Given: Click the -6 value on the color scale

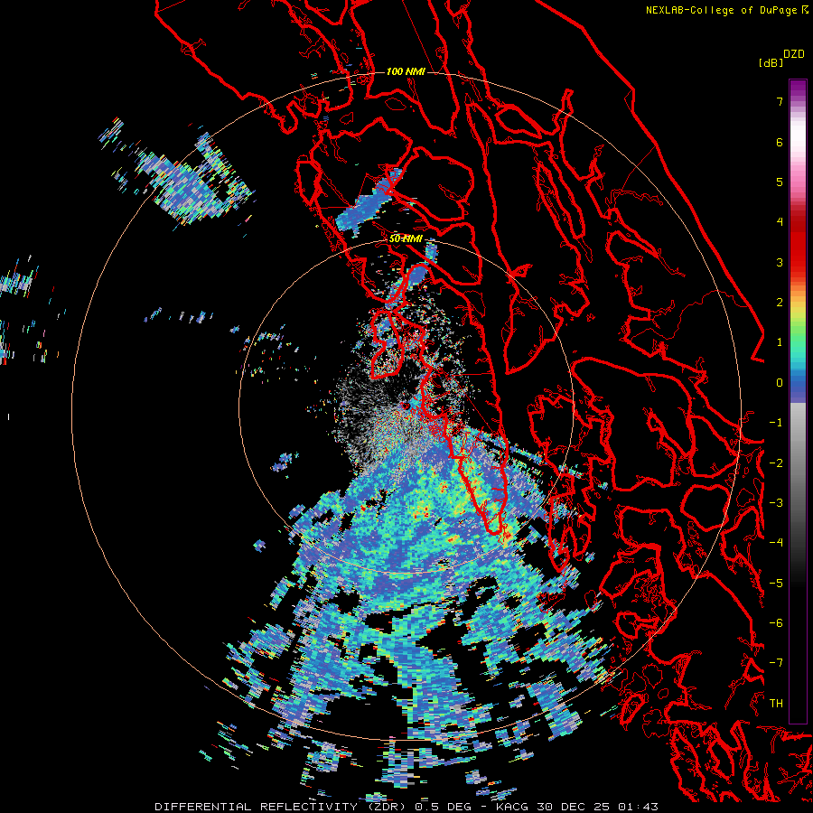Looking at the screenshot, I should (x=776, y=623).
